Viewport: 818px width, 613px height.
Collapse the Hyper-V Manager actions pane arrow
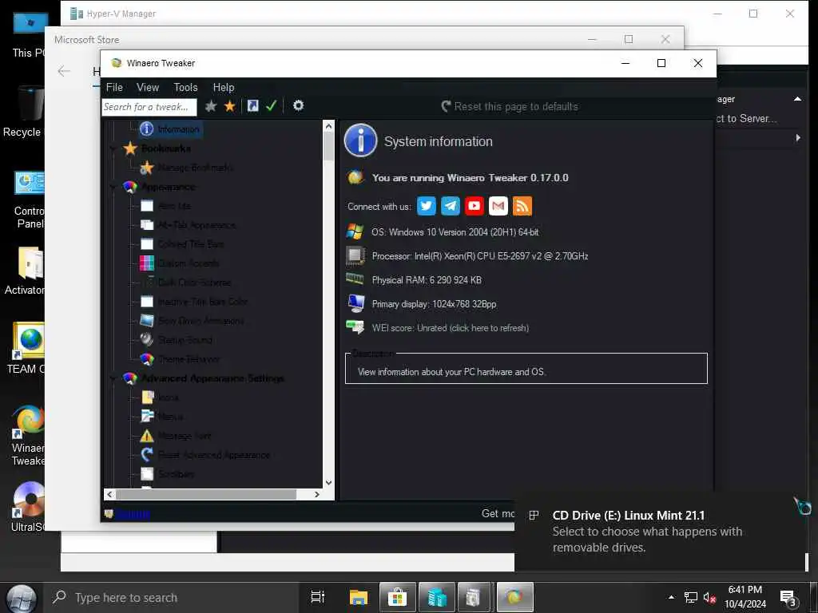pyautogui.click(x=797, y=99)
